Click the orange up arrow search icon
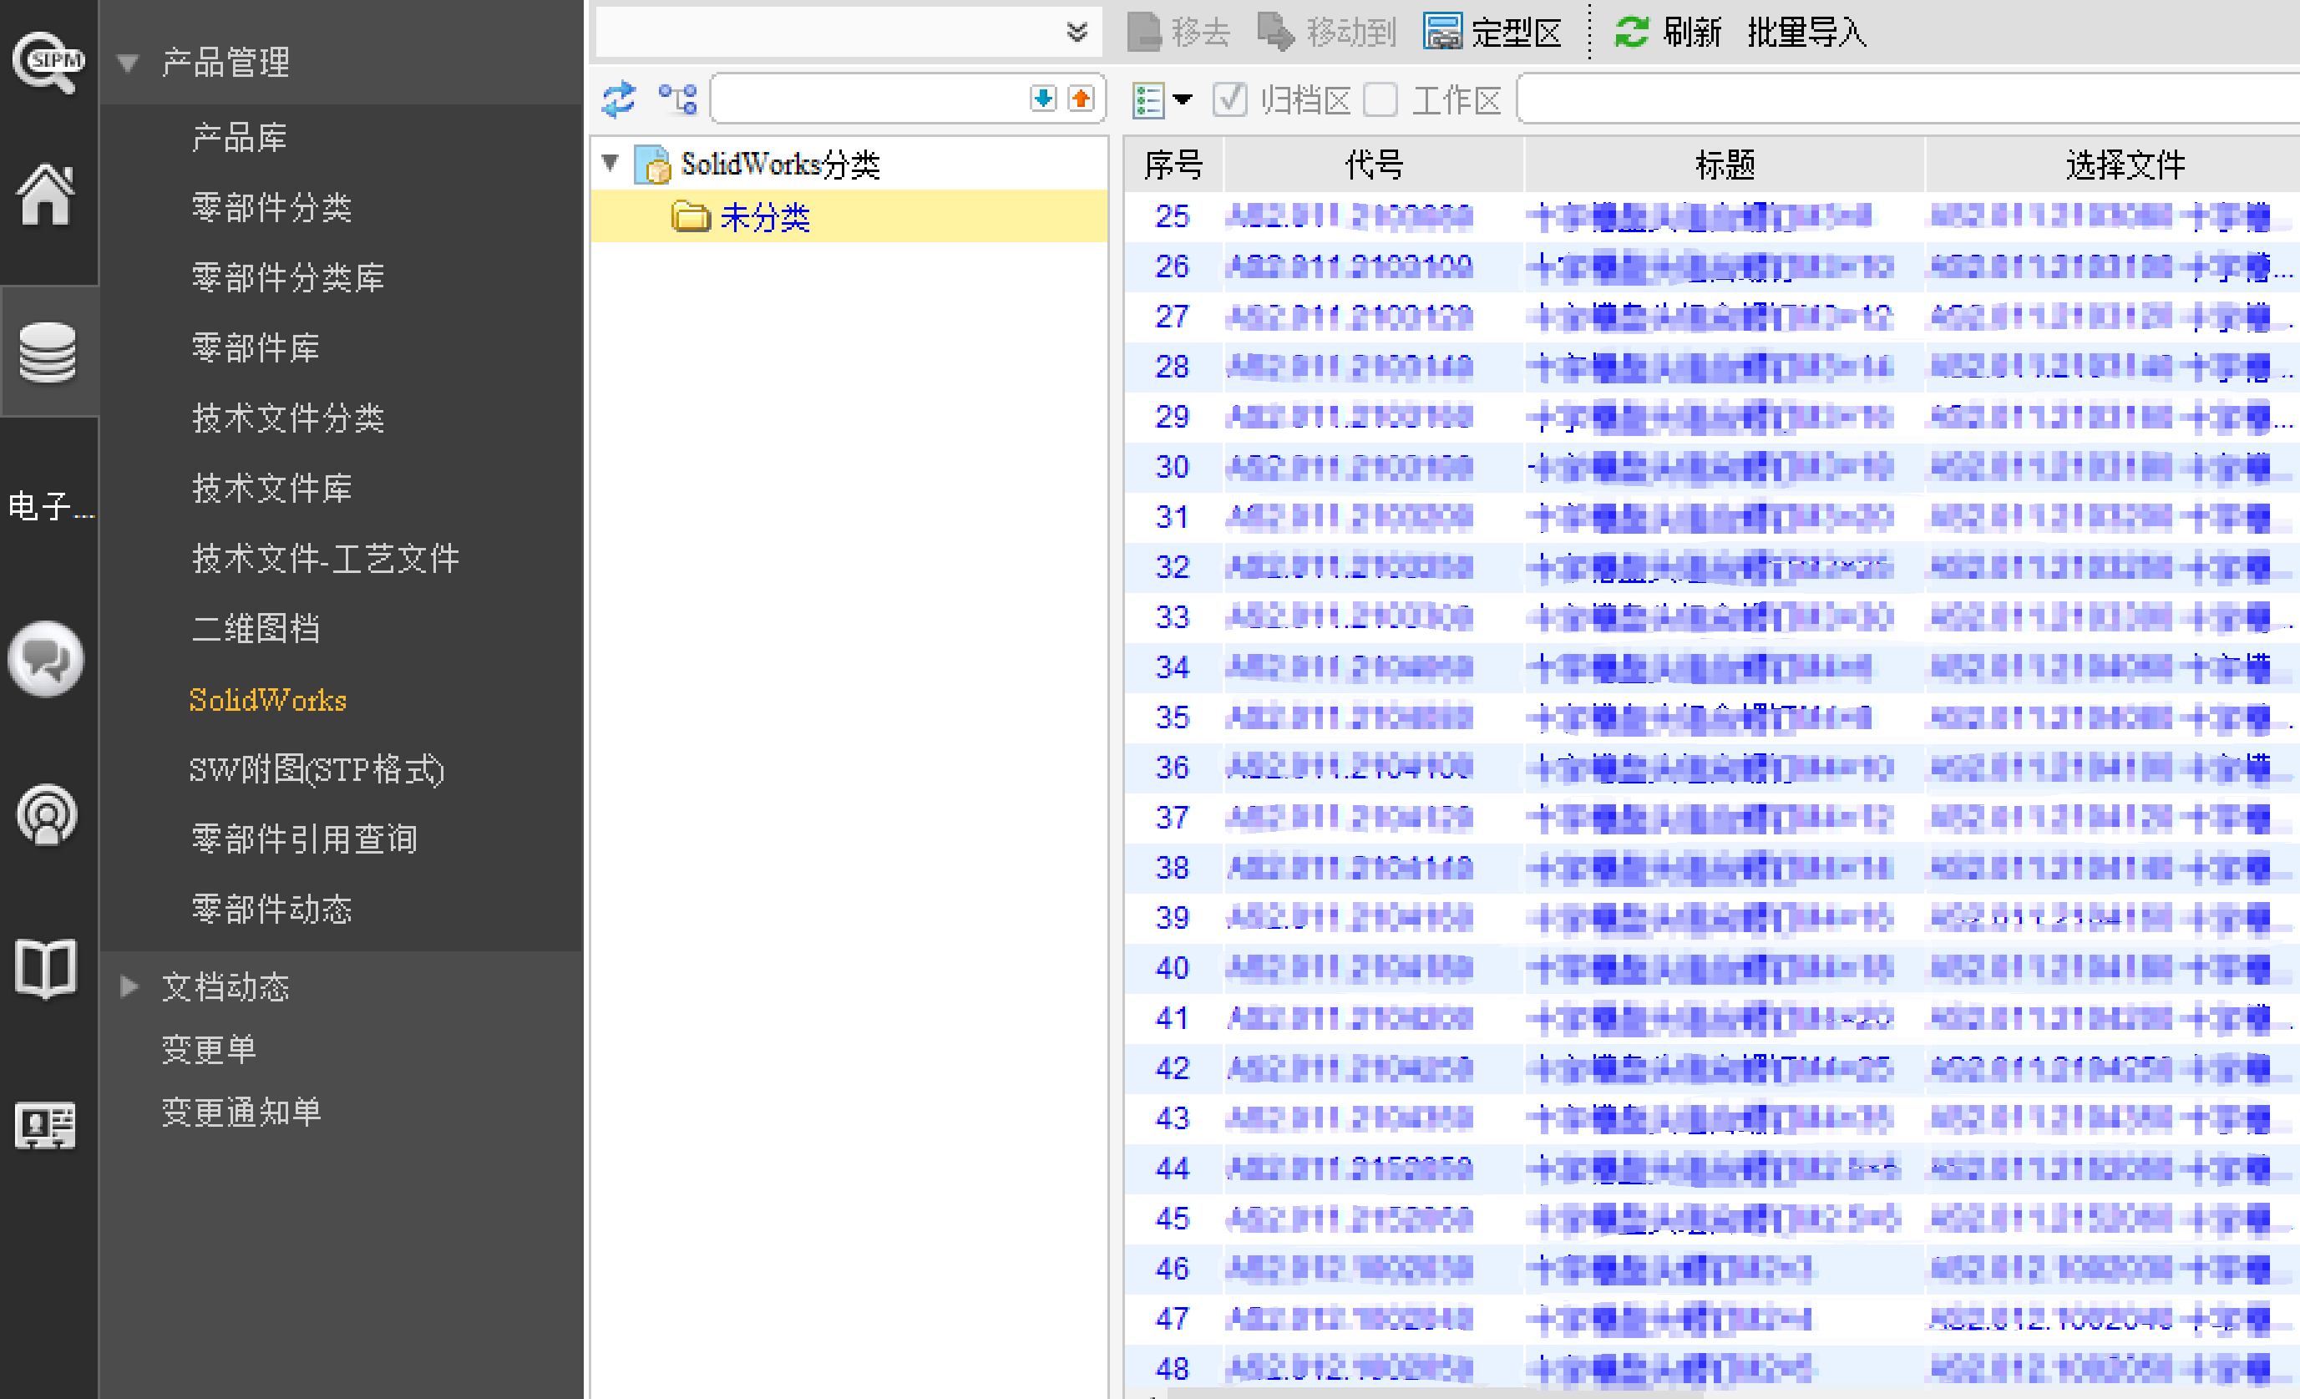 click(1081, 98)
